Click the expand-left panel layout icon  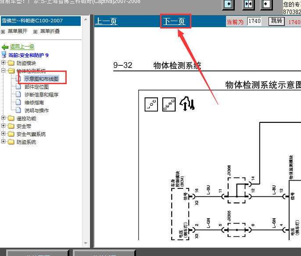[266, 4]
